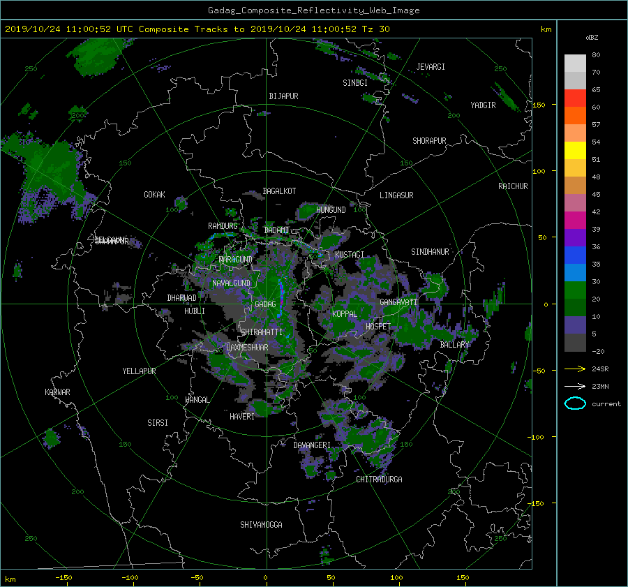Image resolution: width=628 pixels, height=587 pixels.
Task: Click the DAVANGERI city label
Action: tap(312, 445)
